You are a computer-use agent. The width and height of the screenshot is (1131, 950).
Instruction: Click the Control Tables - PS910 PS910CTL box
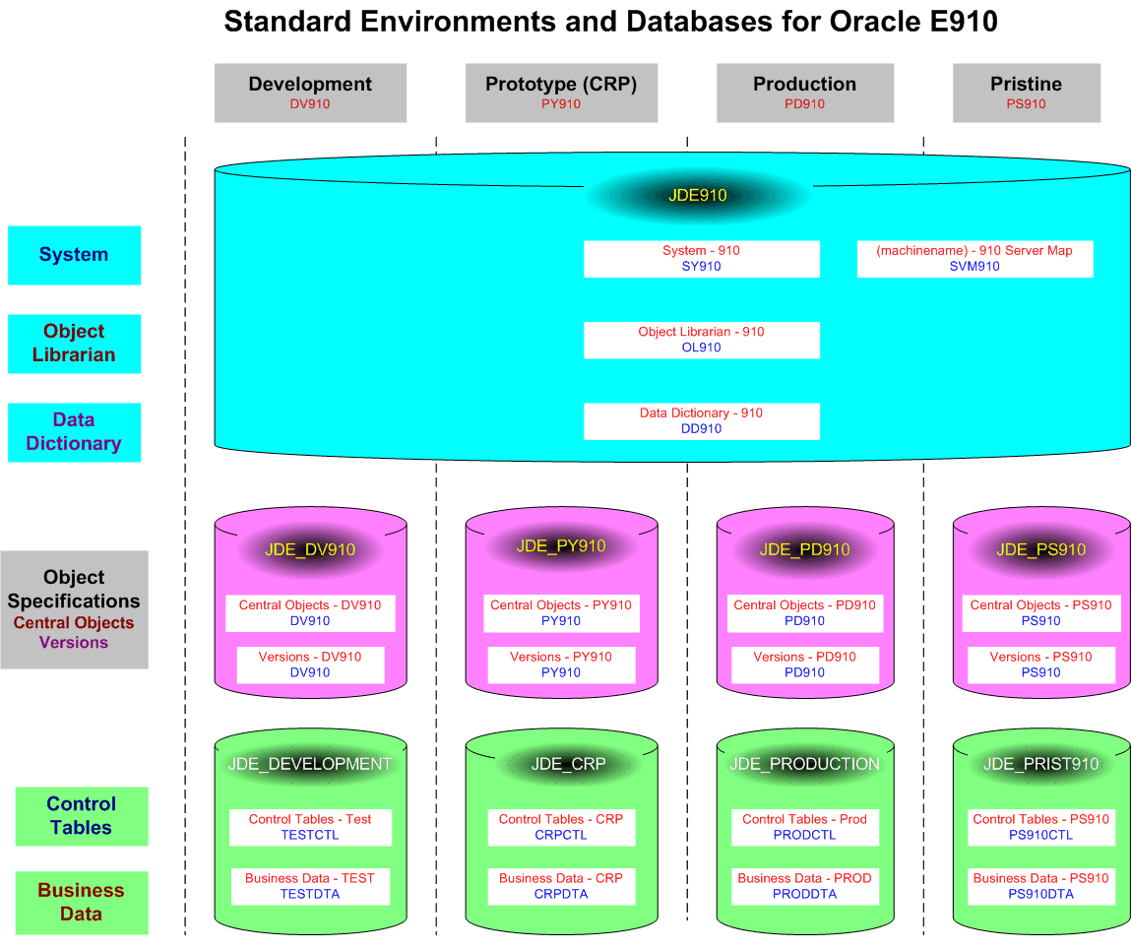(1040, 827)
